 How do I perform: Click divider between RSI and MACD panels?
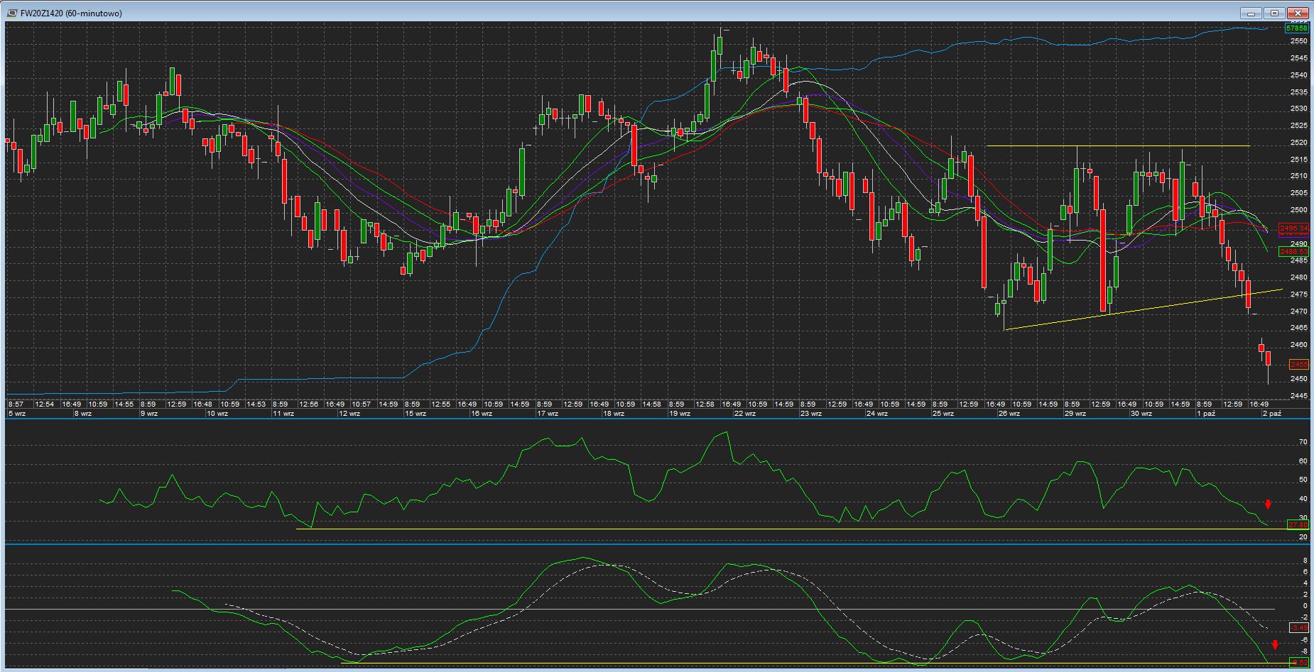657,544
